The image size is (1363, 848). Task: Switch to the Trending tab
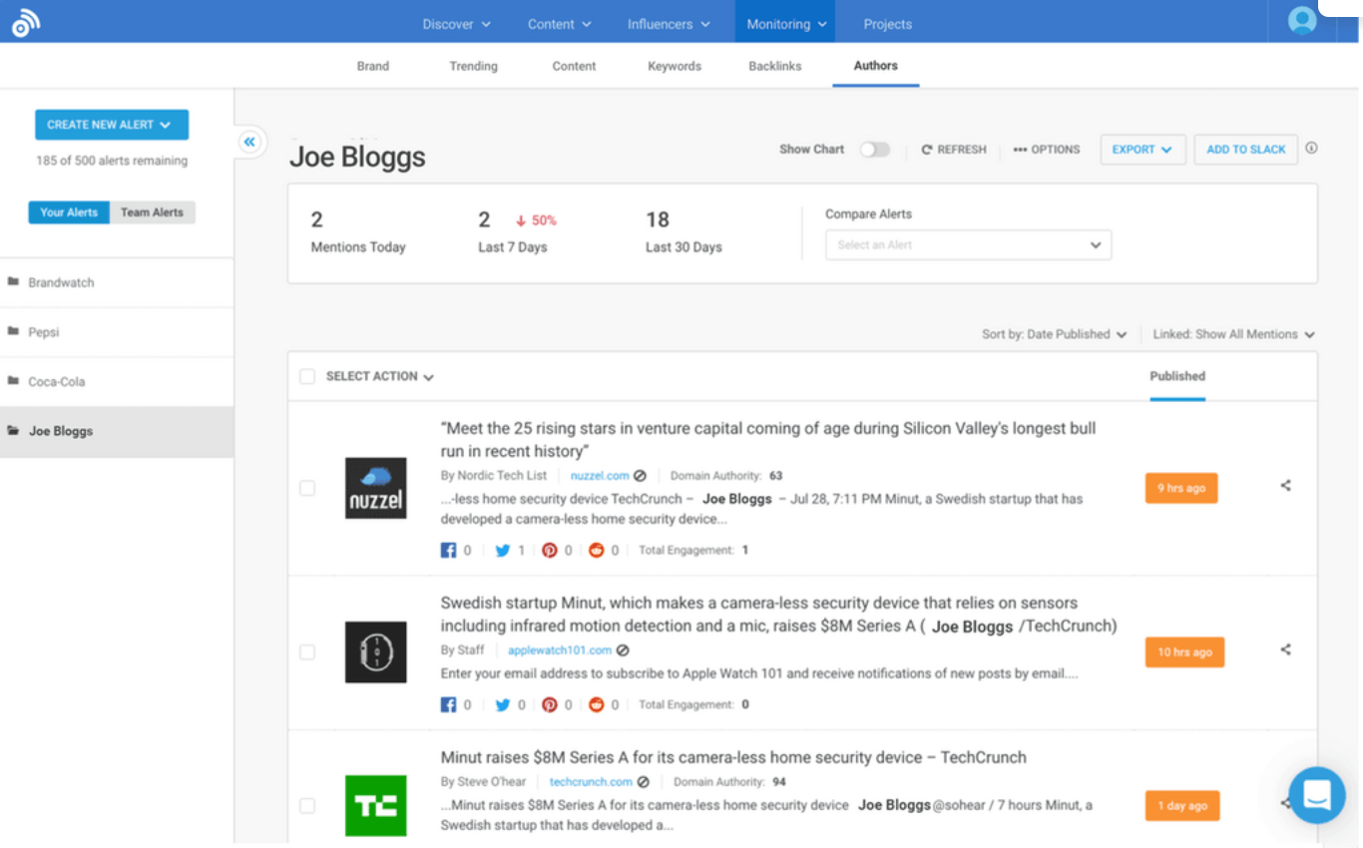(x=473, y=66)
